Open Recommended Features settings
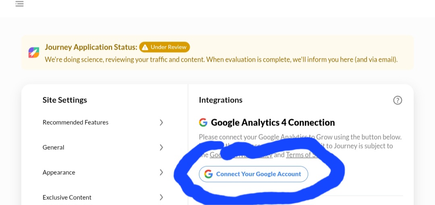The image size is (435, 205). [75, 122]
